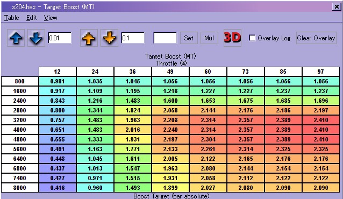The width and height of the screenshot is (343, 199).
Task: Select the 3200 RPM row header
Action: [x=20, y=120]
